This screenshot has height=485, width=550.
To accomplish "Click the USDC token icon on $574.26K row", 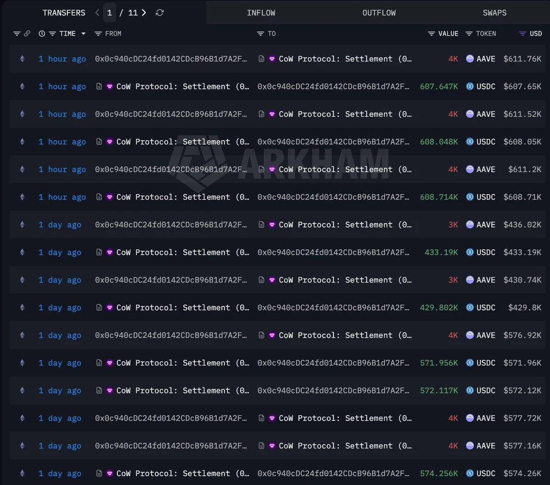I will coord(470,473).
